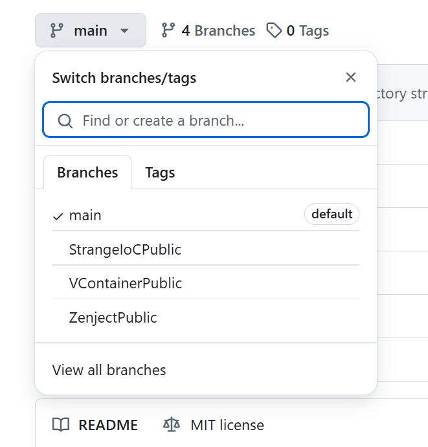Switch to the StrangeIoCPublic branch
Image resolution: width=428 pixels, height=447 pixels.
coord(205,249)
